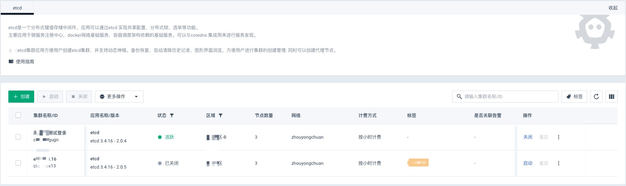Screen dimensions: 626x186
Task: Open the 区域 column filter
Action: (x=221, y=116)
